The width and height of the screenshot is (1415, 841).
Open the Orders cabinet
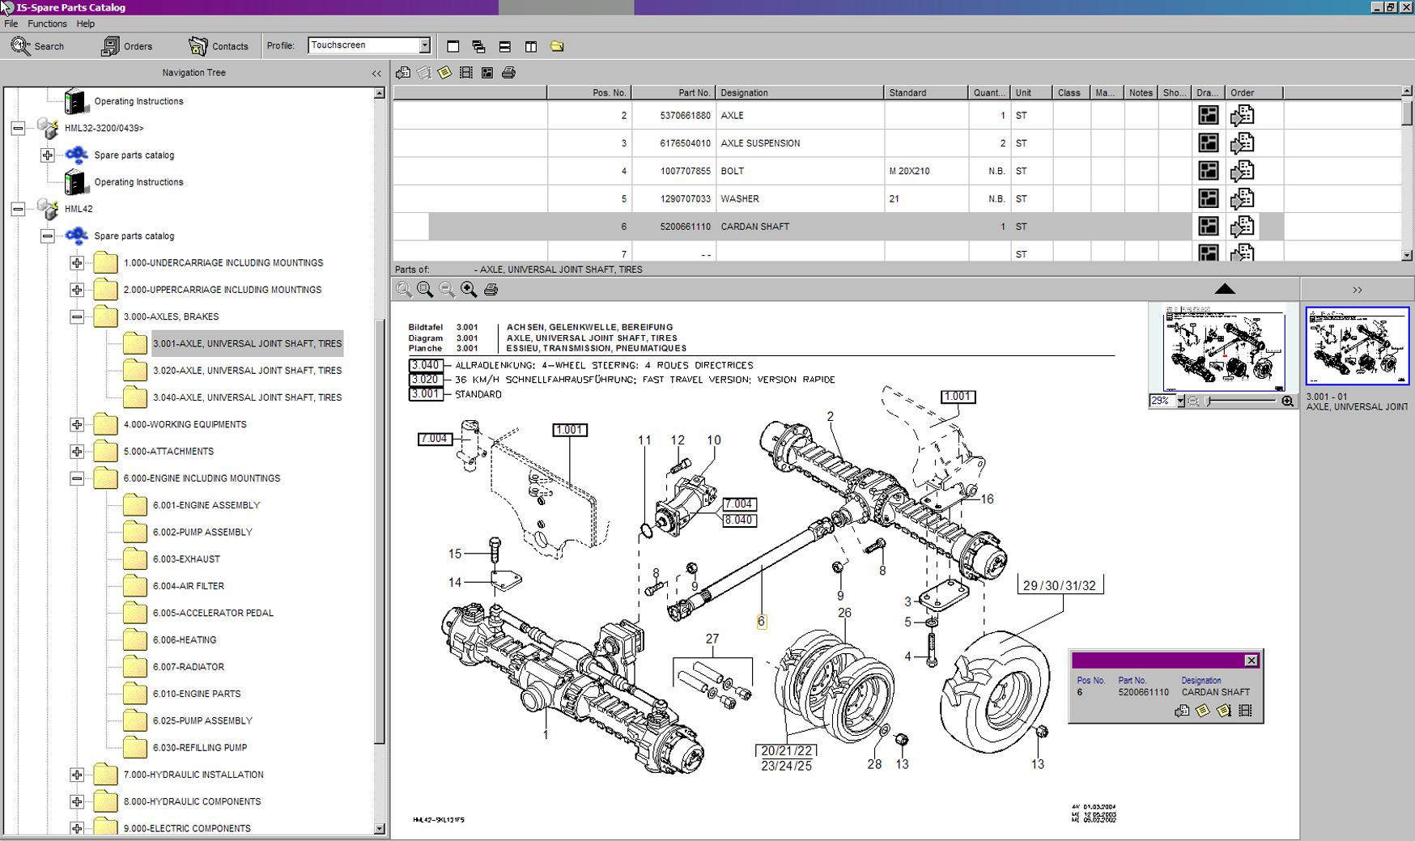point(126,46)
